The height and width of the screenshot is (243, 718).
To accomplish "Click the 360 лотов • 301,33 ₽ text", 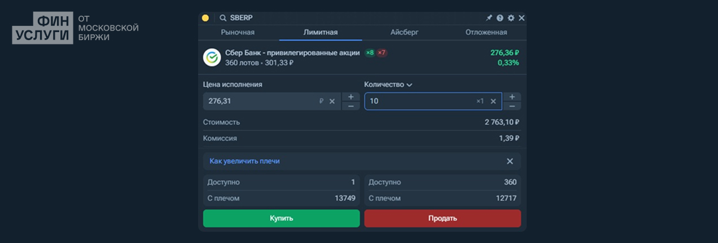I will [x=259, y=63].
